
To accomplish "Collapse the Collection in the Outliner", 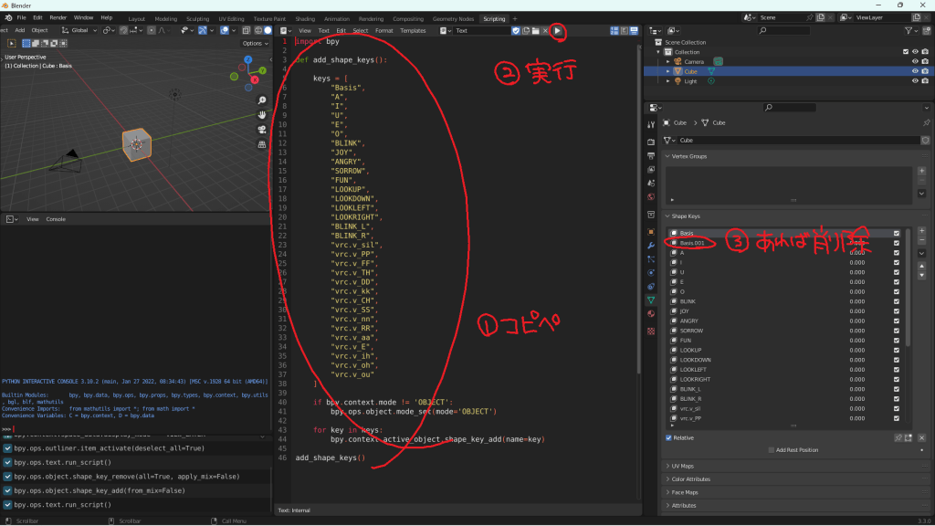I will click(x=657, y=52).
